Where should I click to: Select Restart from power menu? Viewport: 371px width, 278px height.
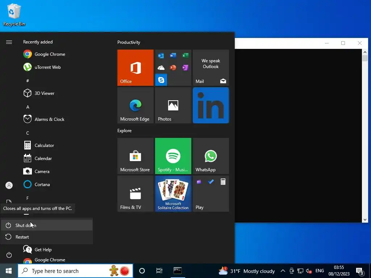point(47,237)
